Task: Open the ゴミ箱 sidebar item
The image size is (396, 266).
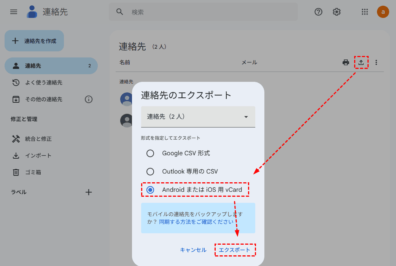Action: 33,172
